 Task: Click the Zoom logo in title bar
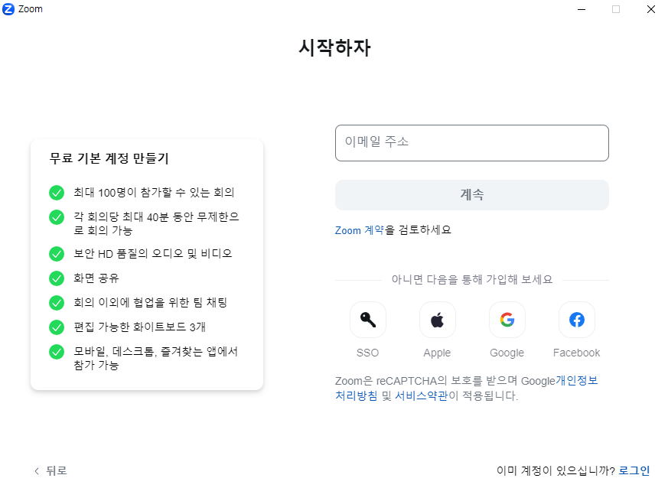tap(8, 9)
